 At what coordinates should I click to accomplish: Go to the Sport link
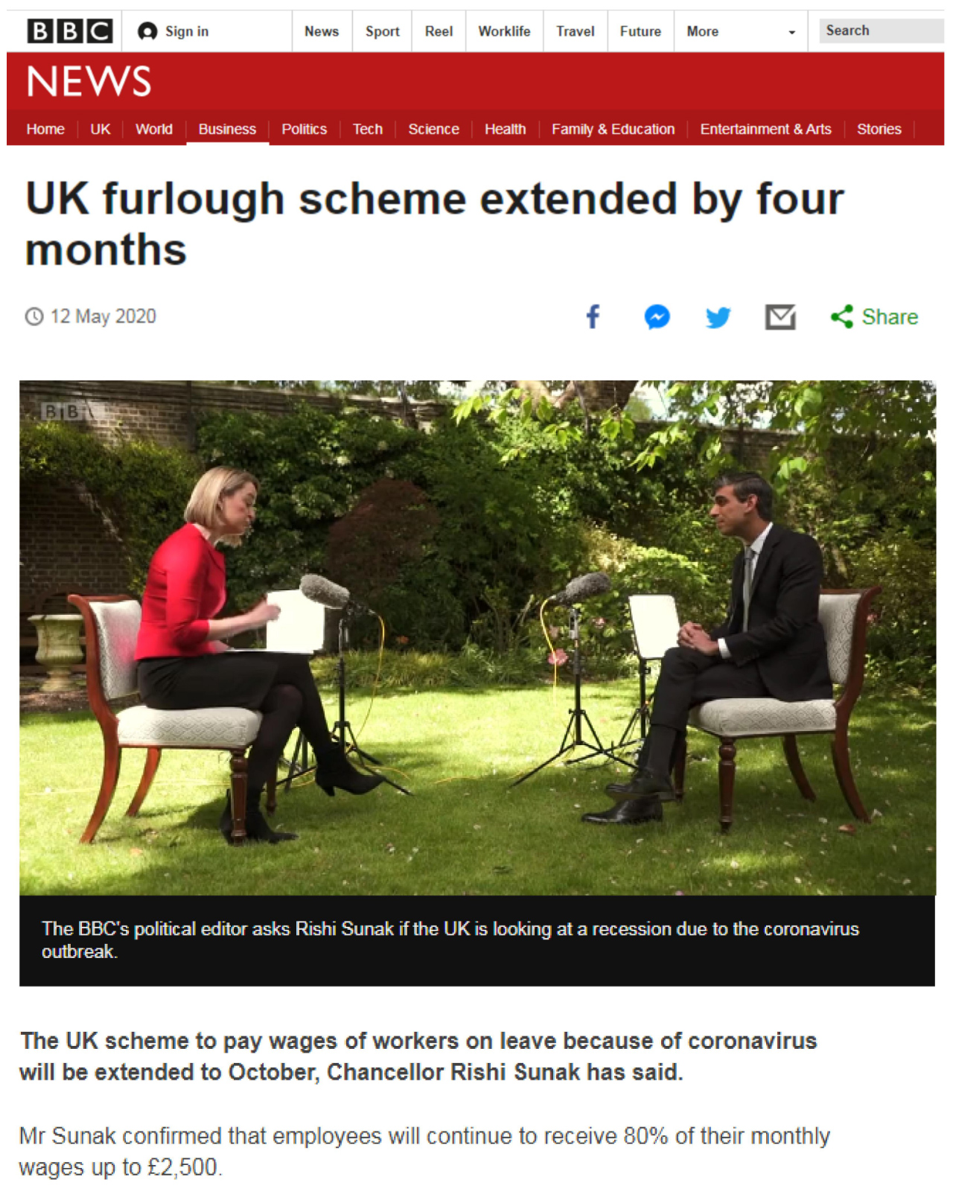[x=382, y=31]
